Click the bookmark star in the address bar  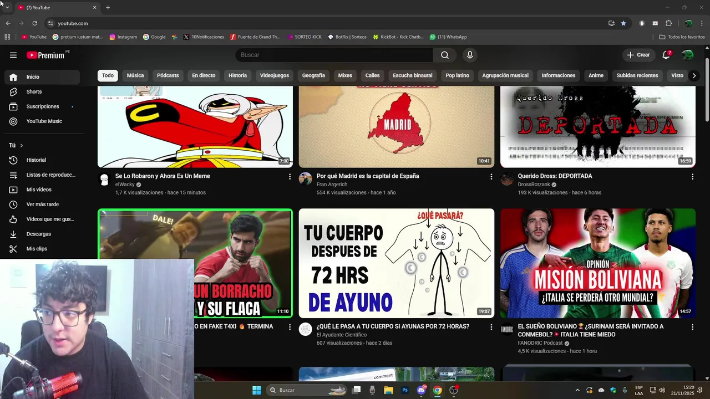(623, 23)
